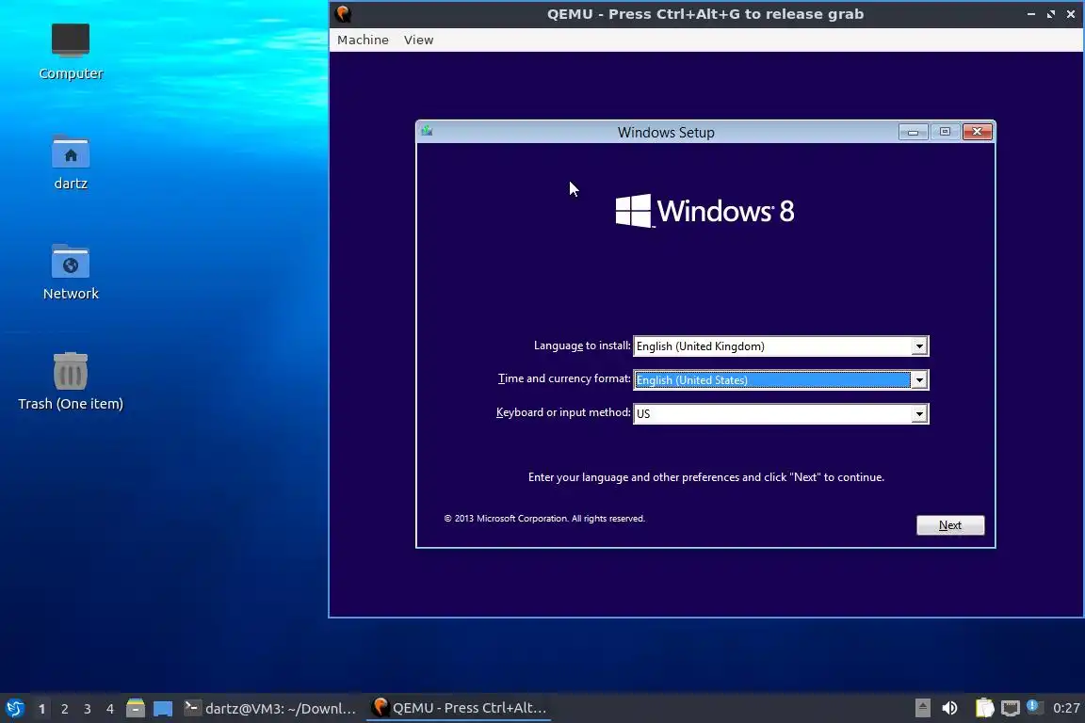The image size is (1085, 723).
Task: Click the 'Language to install:' label
Action: coord(582,345)
